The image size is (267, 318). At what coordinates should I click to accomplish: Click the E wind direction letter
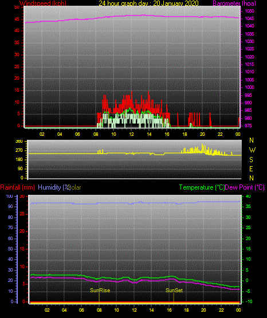(251, 169)
